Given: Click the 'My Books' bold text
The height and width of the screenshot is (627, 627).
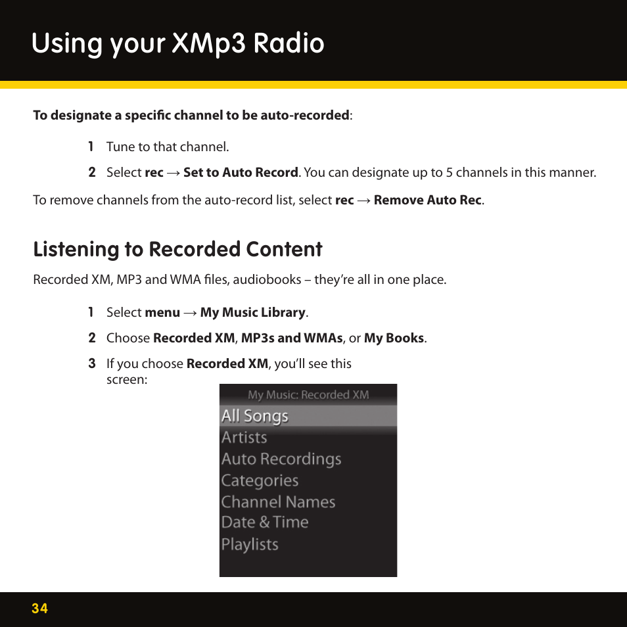Looking at the screenshot, I should [x=394, y=338].
